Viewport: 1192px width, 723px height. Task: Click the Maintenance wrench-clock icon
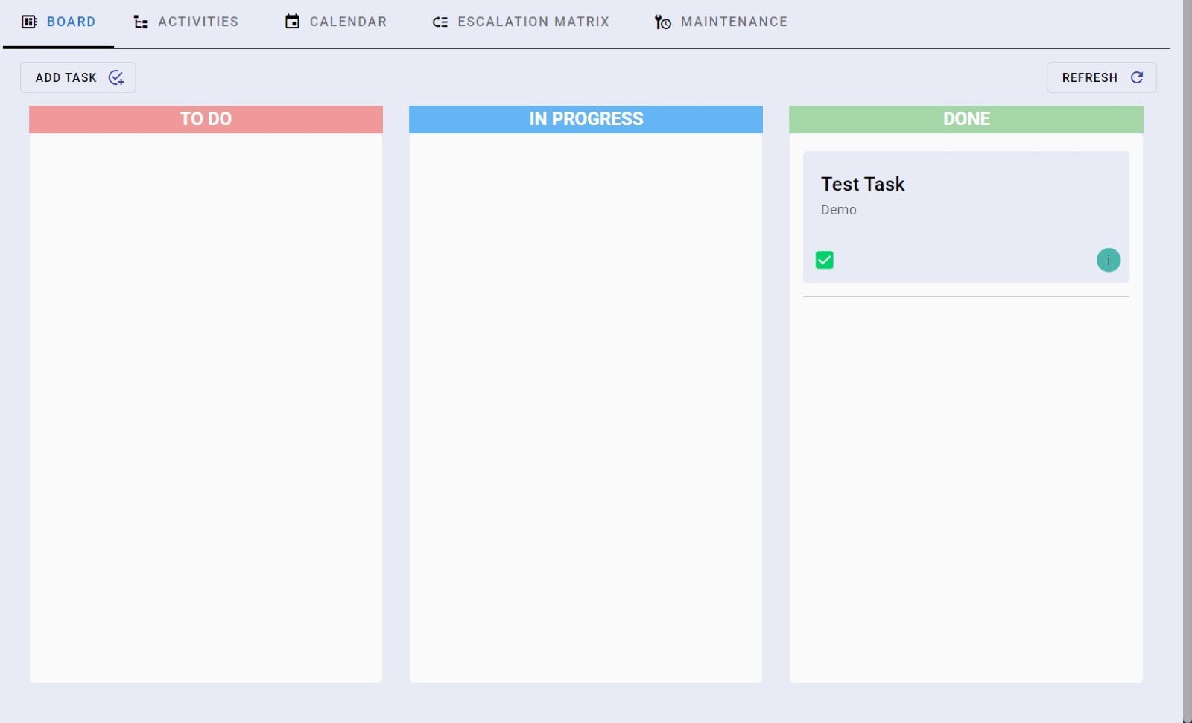click(662, 22)
